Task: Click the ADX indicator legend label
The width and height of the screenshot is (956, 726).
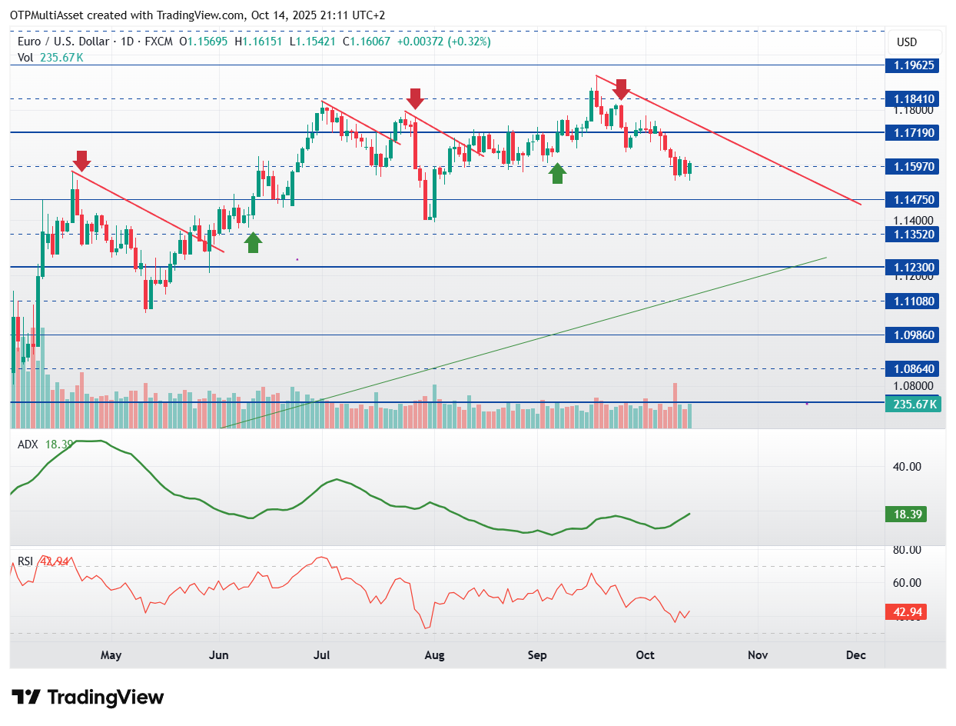Action: click(45, 444)
